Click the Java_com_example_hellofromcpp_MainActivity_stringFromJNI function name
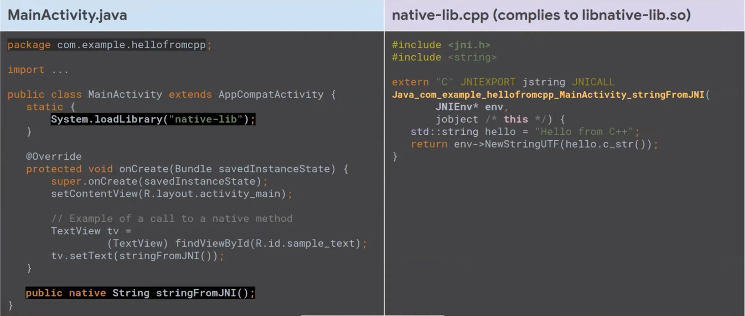 click(548, 95)
